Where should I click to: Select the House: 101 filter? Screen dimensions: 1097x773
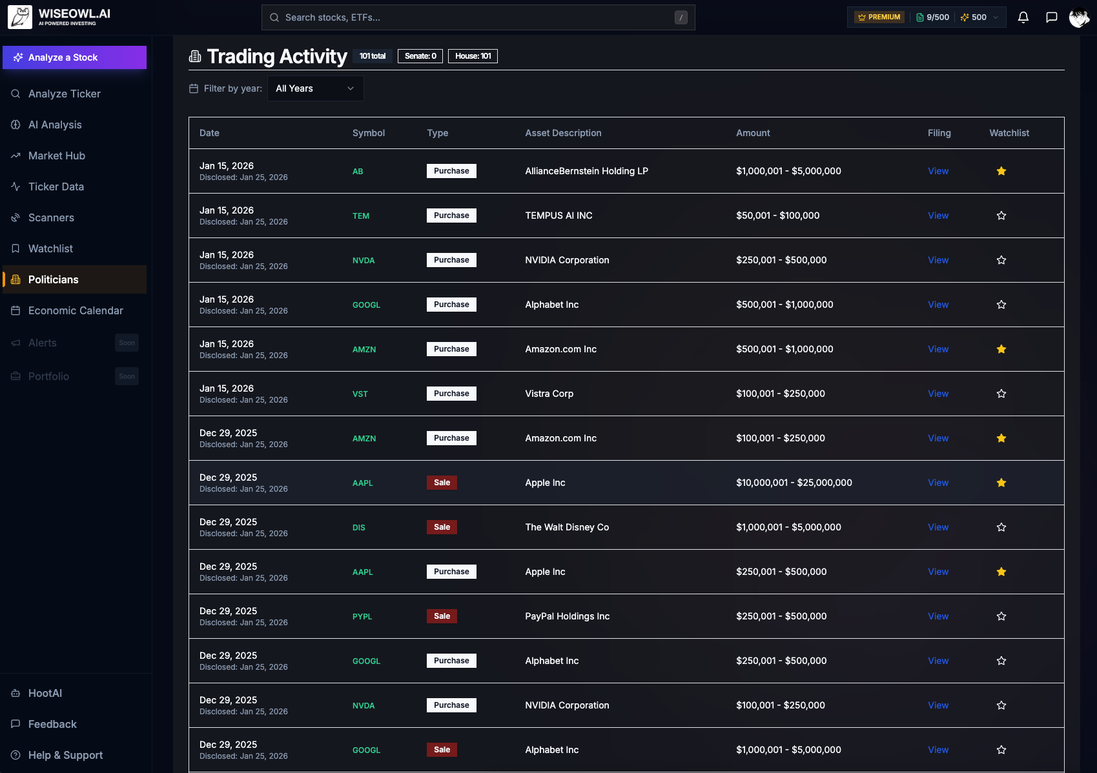[473, 56]
